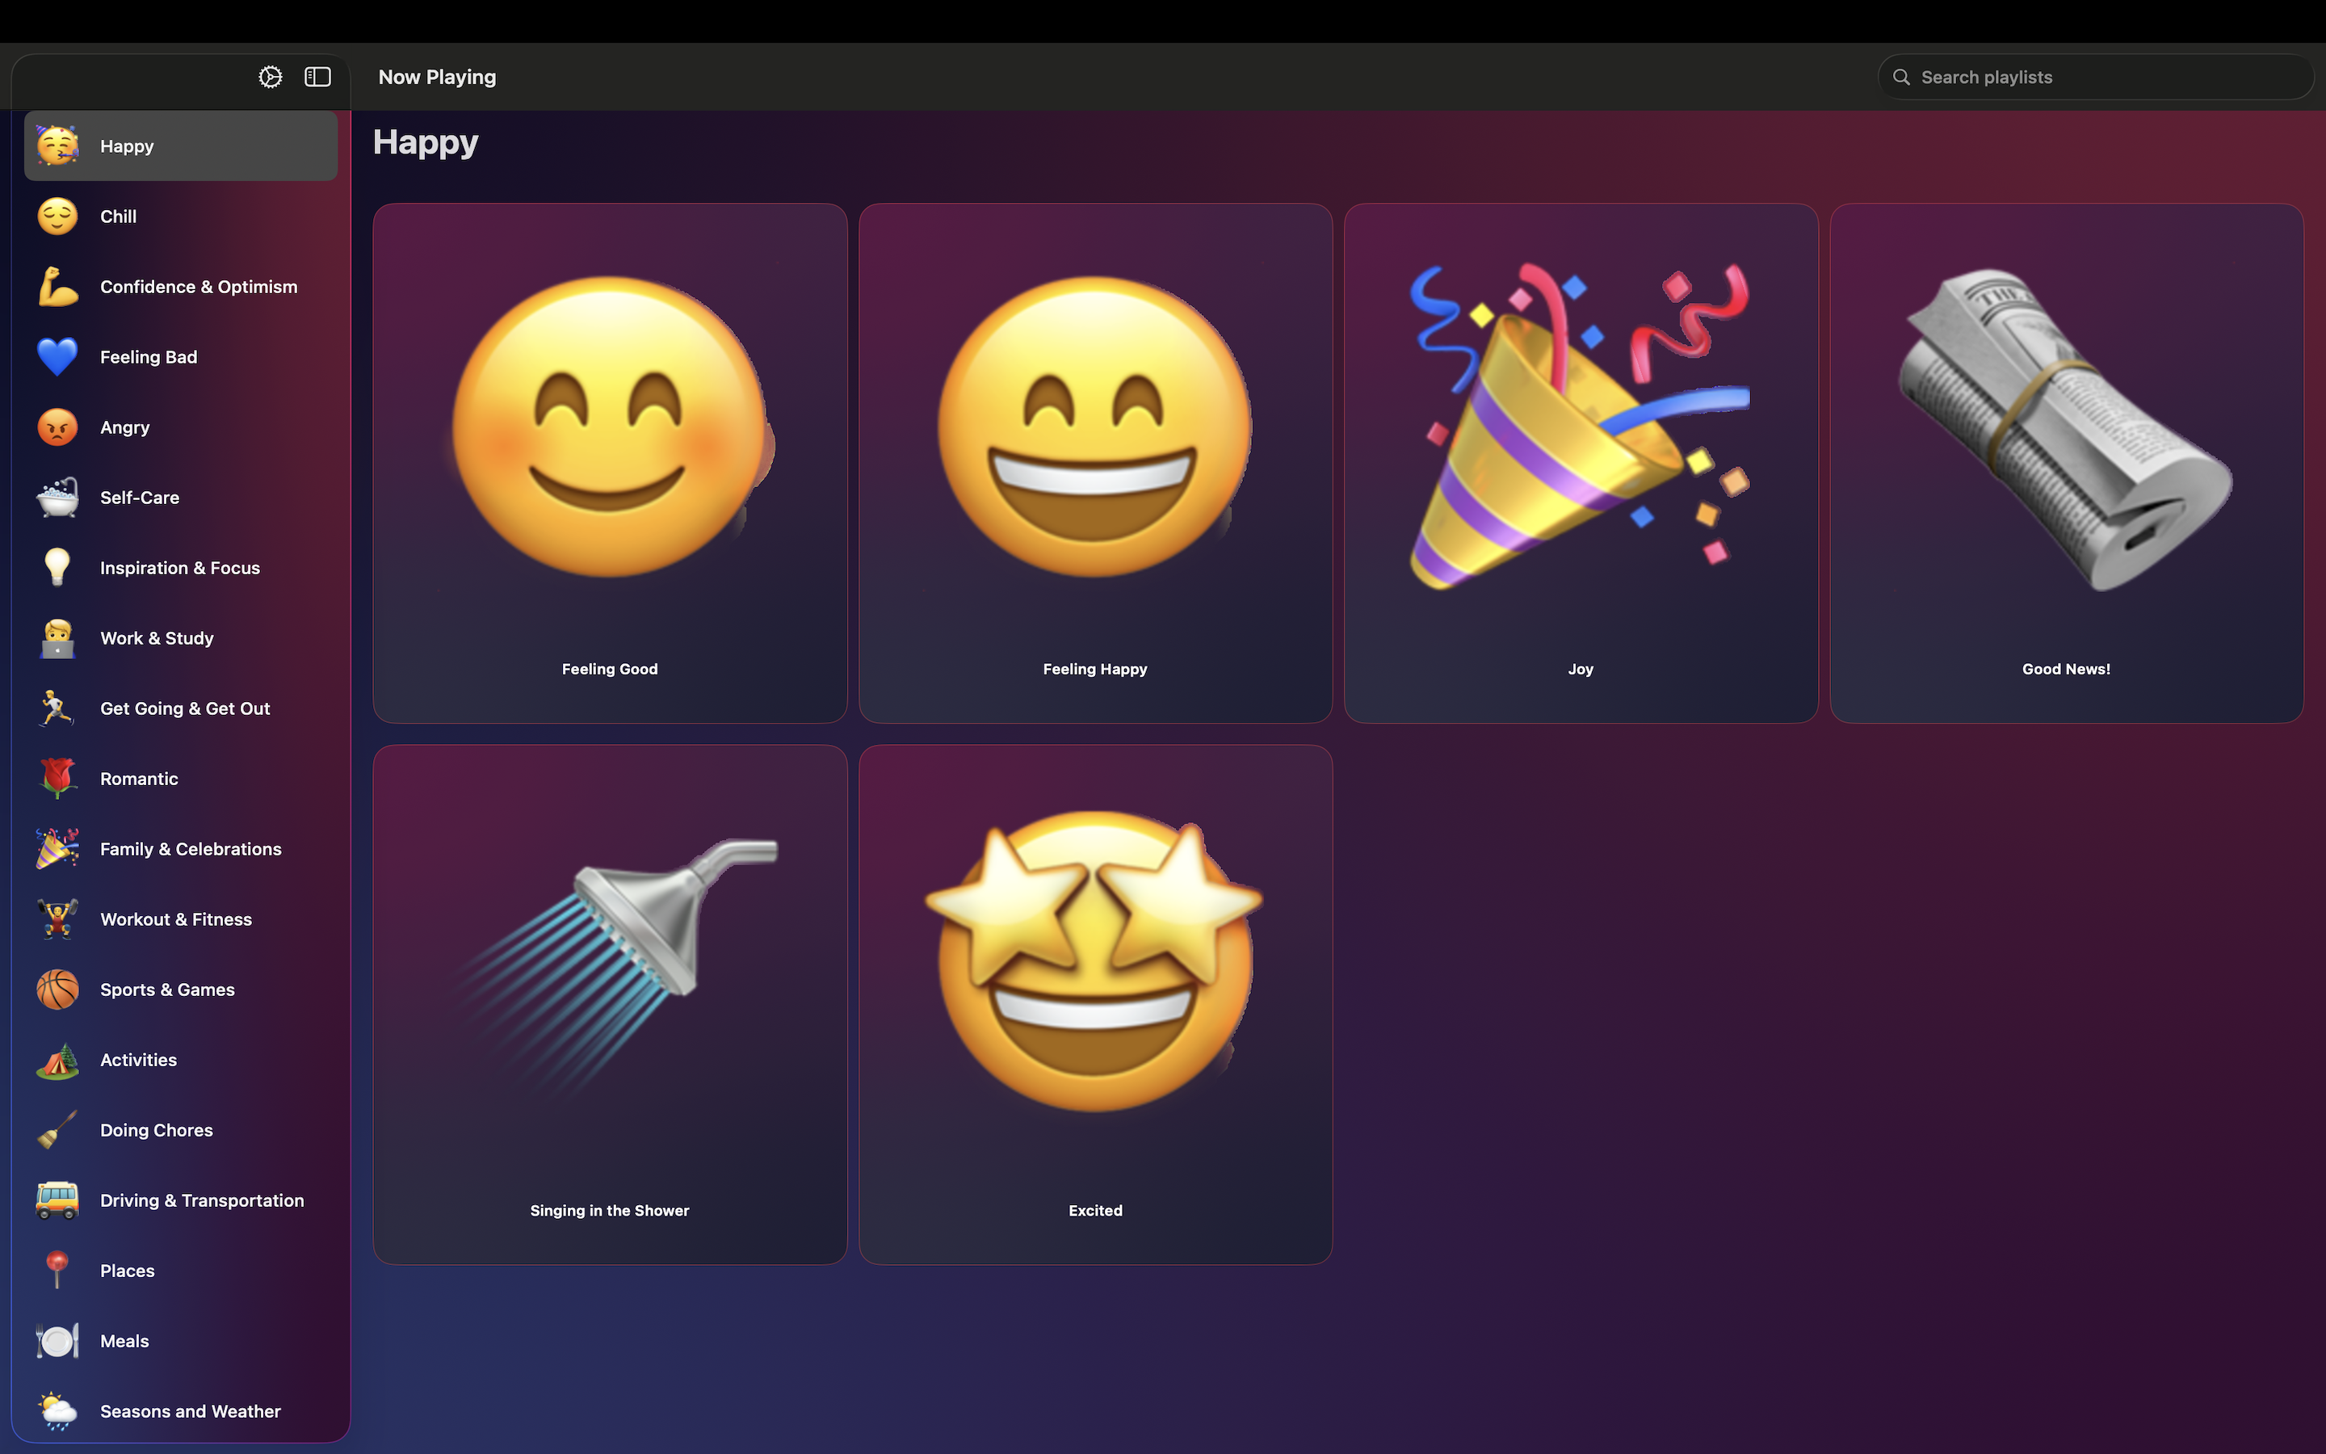Viewport: 2326px width, 1454px height.
Task: Click the angry face emoji icon
Action: pyautogui.click(x=57, y=427)
